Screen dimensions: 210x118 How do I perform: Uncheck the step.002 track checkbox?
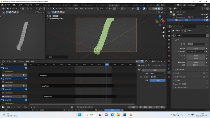(26, 89)
